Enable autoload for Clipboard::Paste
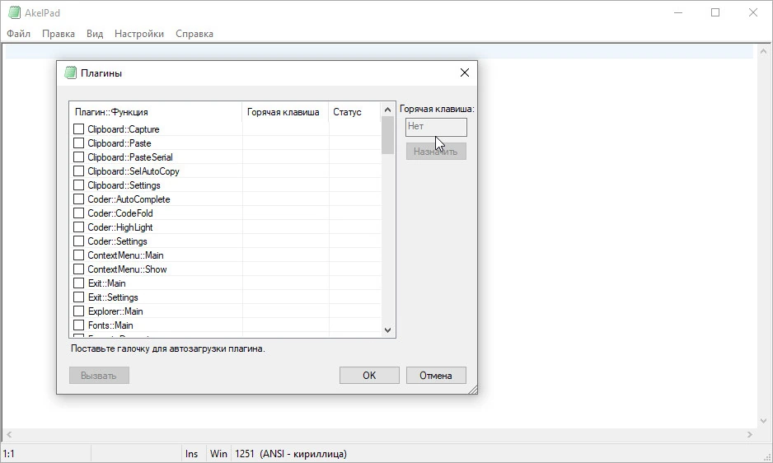This screenshot has width=773, height=463. 78,143
